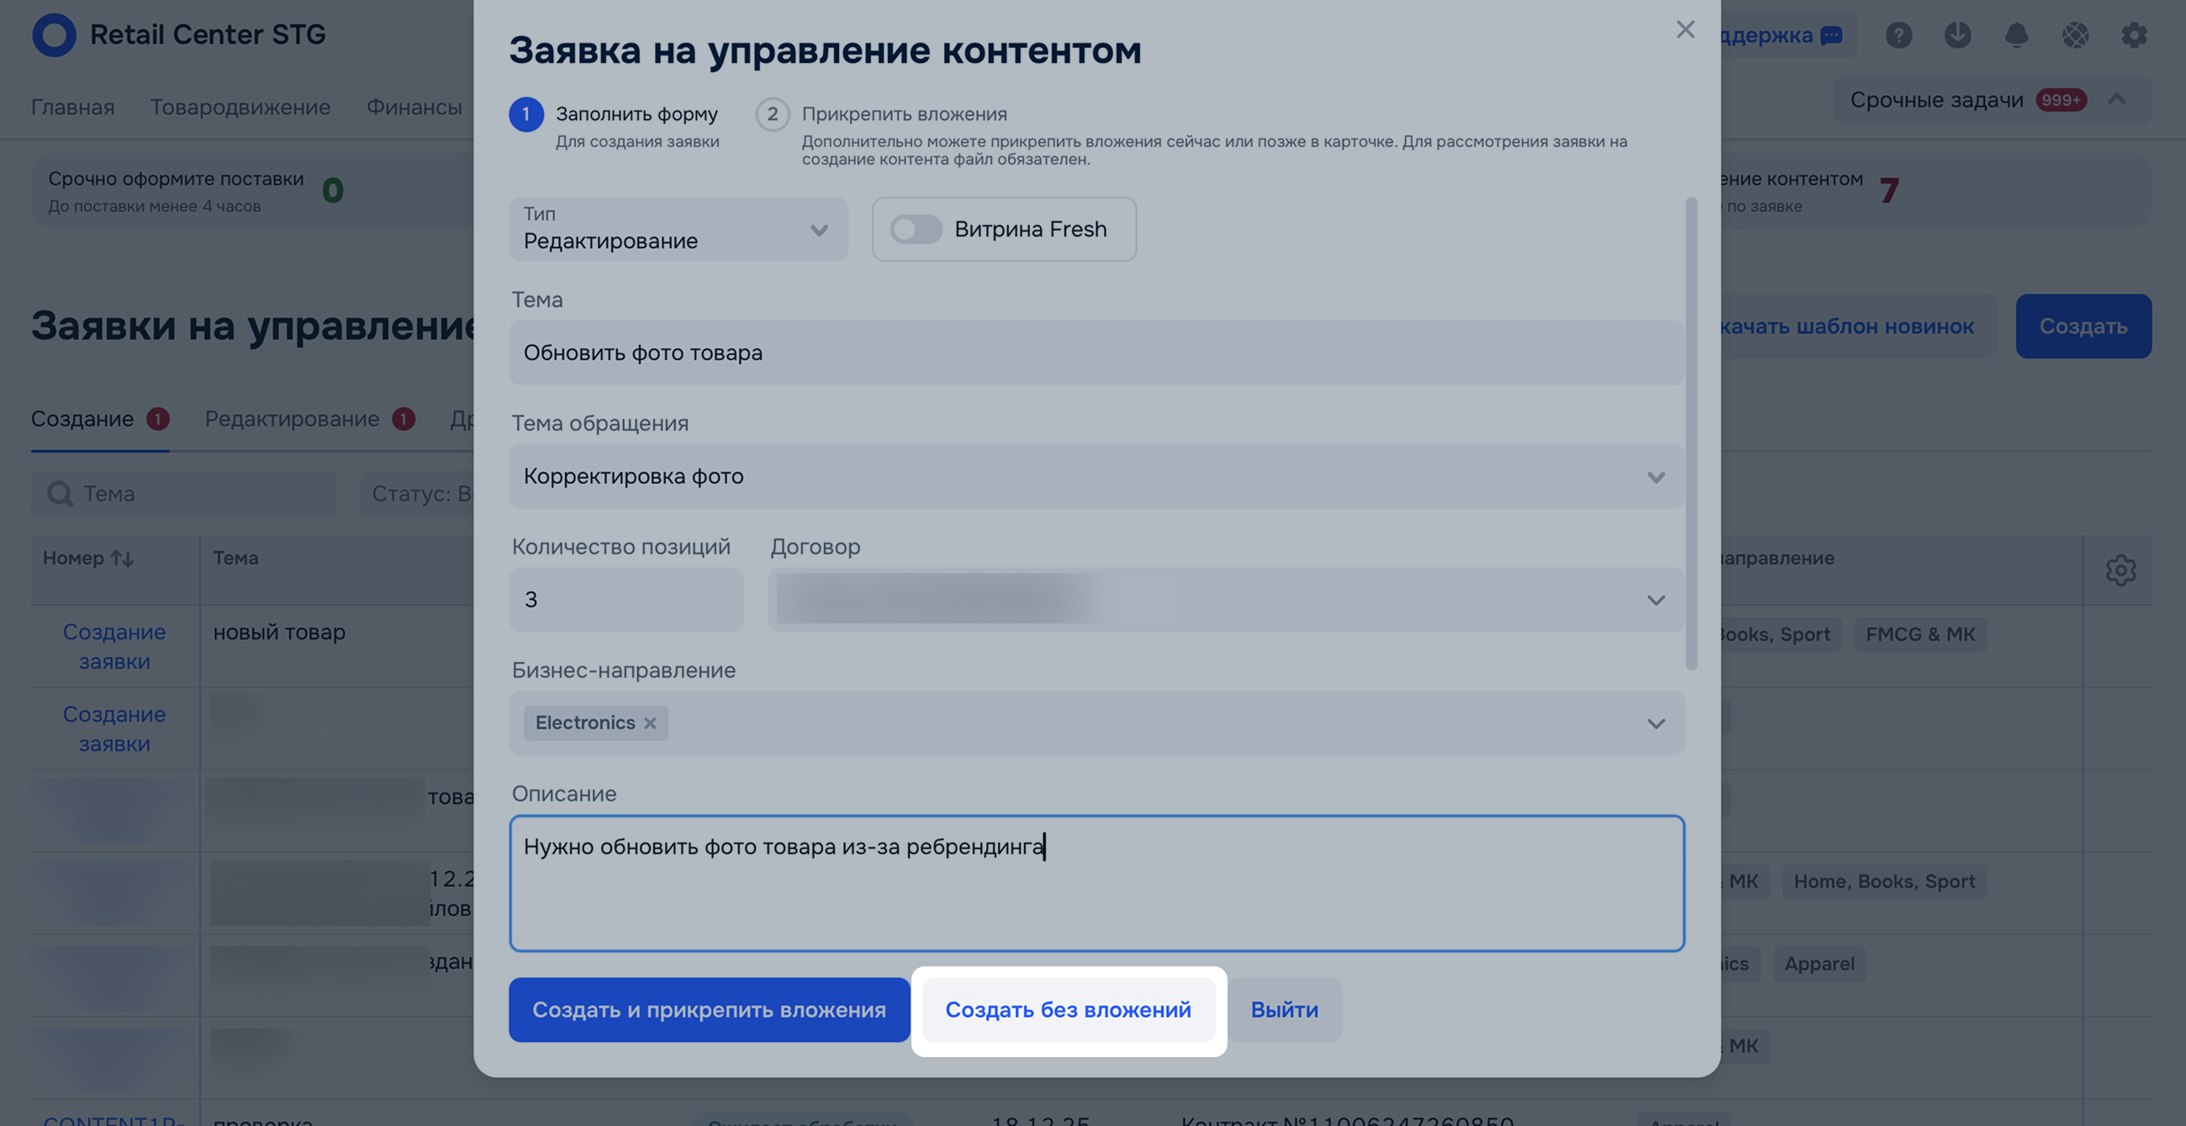Expand the Тема обращения dropdown
Image resolution: width=2186 pixels, height=1126 pixels.
tap(1655, 476)
